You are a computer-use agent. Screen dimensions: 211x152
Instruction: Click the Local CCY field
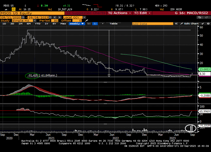(x=73, y=17)
